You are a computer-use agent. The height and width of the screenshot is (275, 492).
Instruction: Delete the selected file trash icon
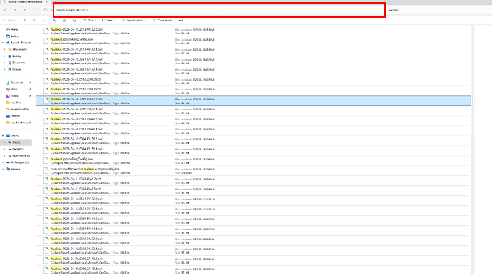75,20
